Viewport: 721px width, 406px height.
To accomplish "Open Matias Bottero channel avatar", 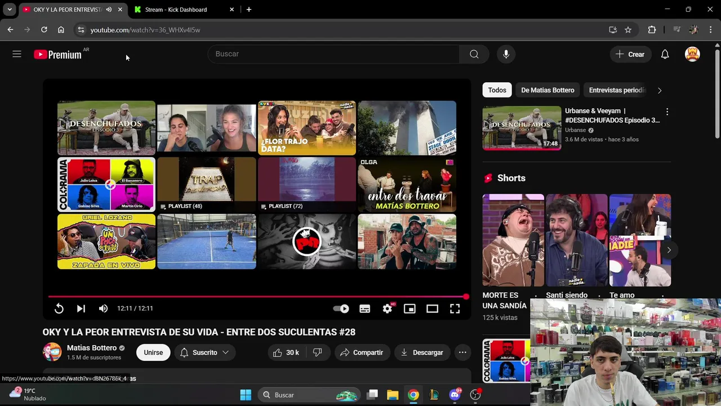I will (52, 352).
